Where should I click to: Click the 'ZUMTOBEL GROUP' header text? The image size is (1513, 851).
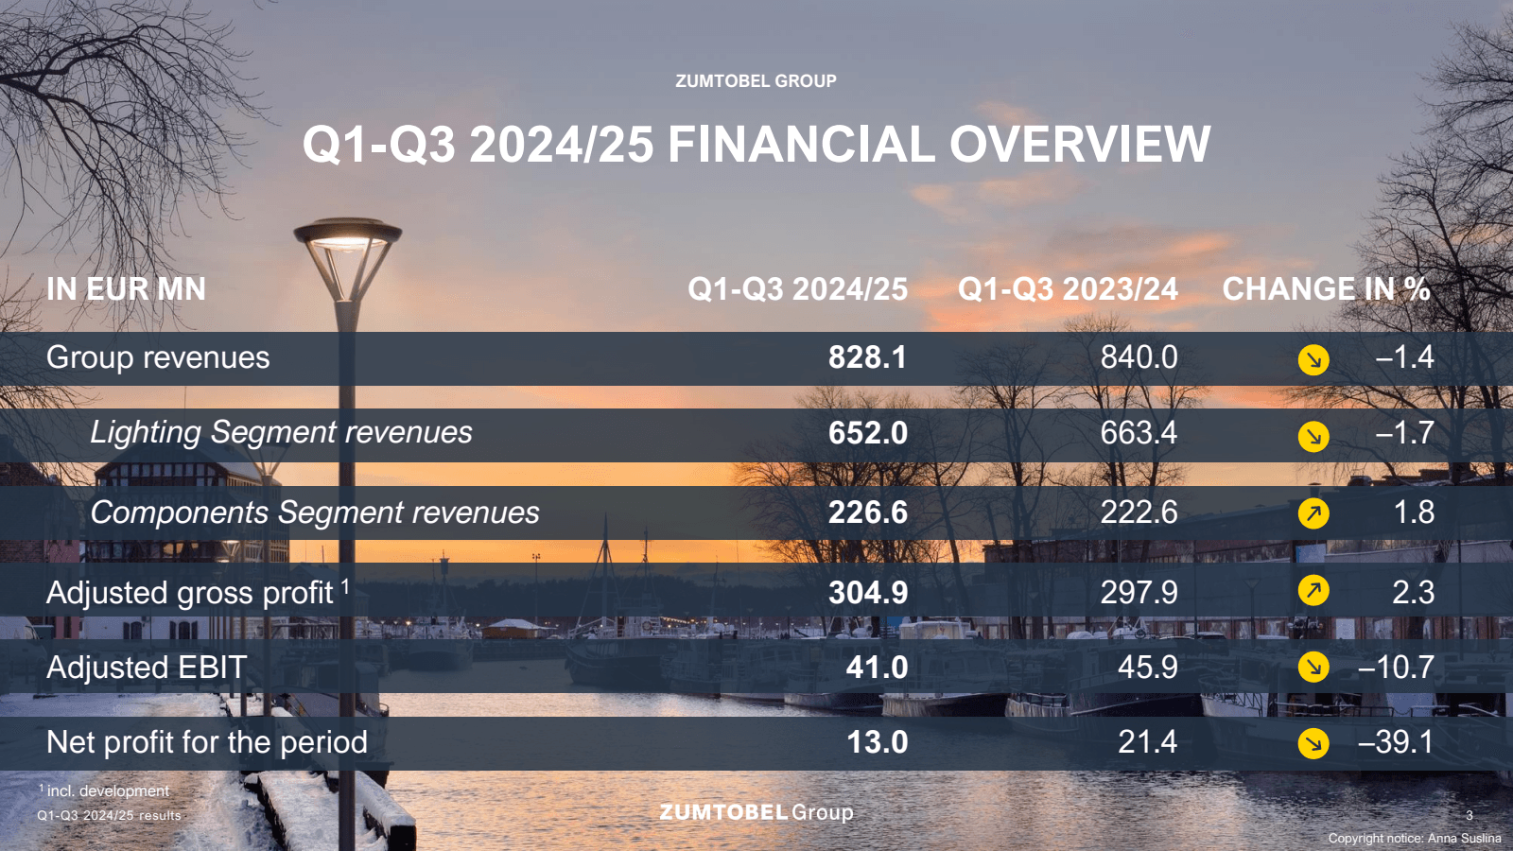[x=756, y=81]
